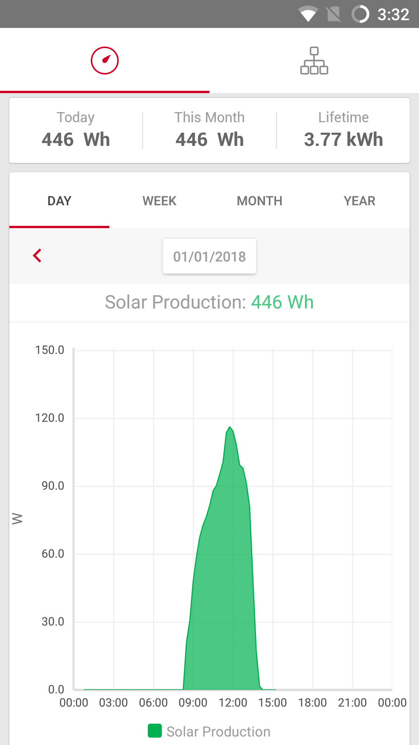This screenshot has height=745, width=419.
Task: Tap the Wi-Fi status bar icon
Action: (308, 14)
